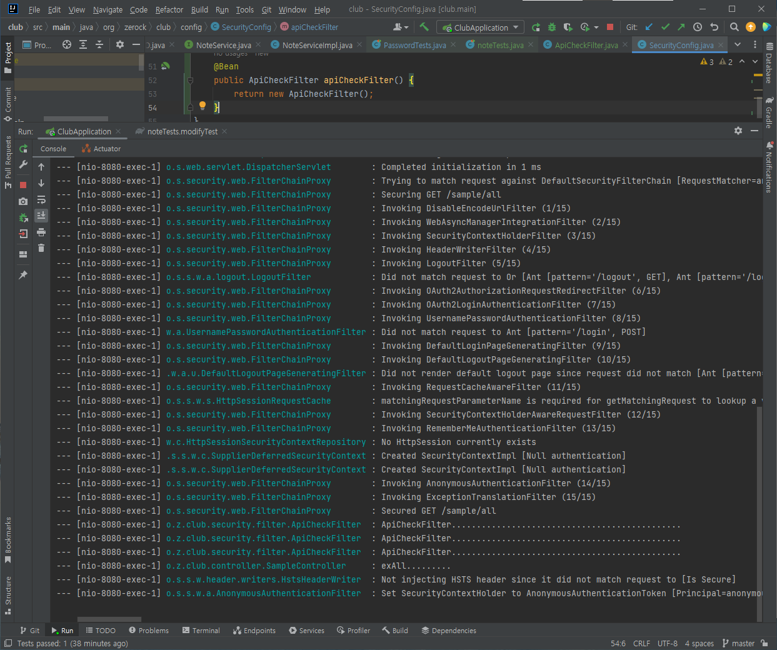Open the CRLF line separator selector
The width and height of the screenshot is (777, 650).
pos(641,643)
